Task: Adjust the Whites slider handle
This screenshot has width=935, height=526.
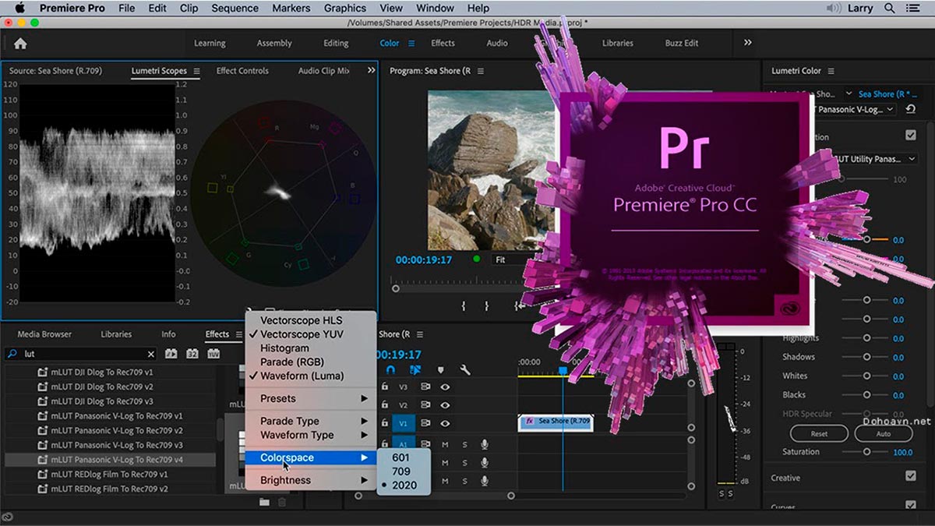Action: (866, 376)
